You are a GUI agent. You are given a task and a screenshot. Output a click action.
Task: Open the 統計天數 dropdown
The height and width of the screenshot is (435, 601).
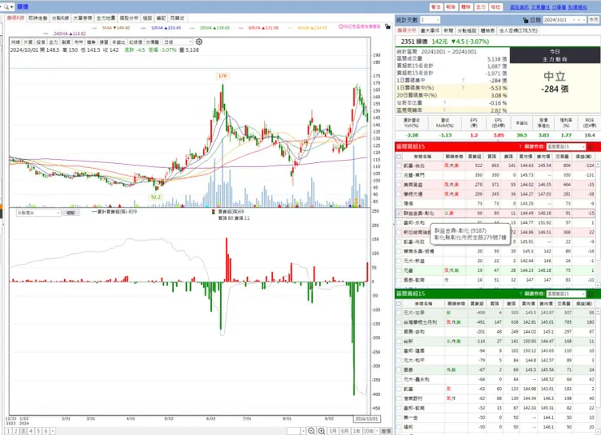point(430,20)
